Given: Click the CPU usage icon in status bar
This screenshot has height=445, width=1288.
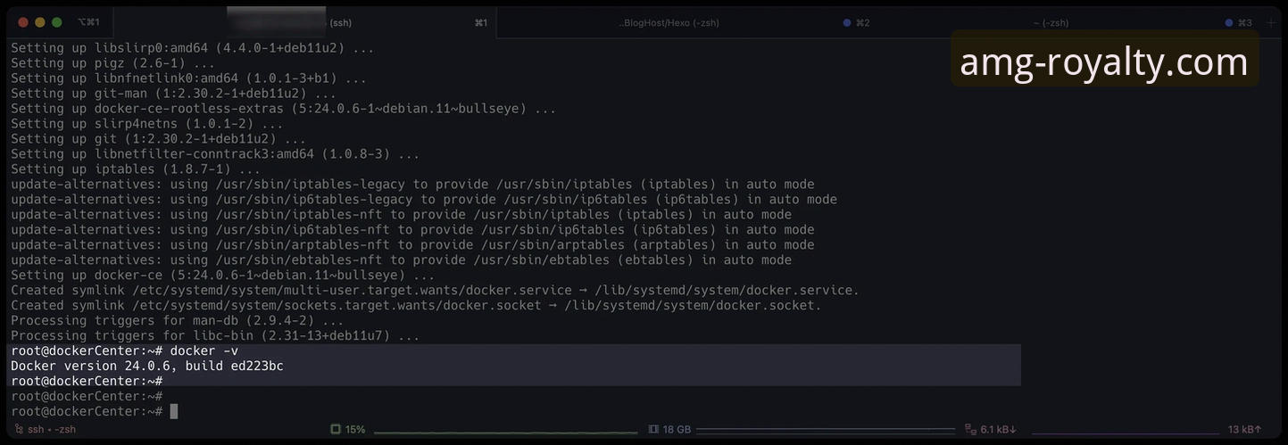Looking at the screenshot, I should pyautogui.click(x=336, y=429).
